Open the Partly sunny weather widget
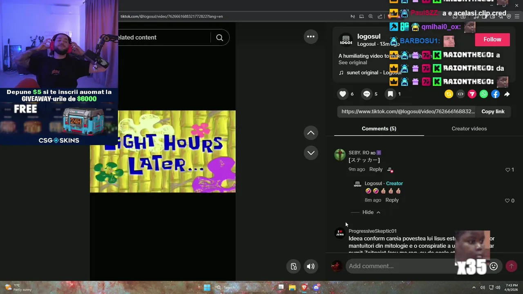This screenshot has height=294, width=523. point(18,287)
